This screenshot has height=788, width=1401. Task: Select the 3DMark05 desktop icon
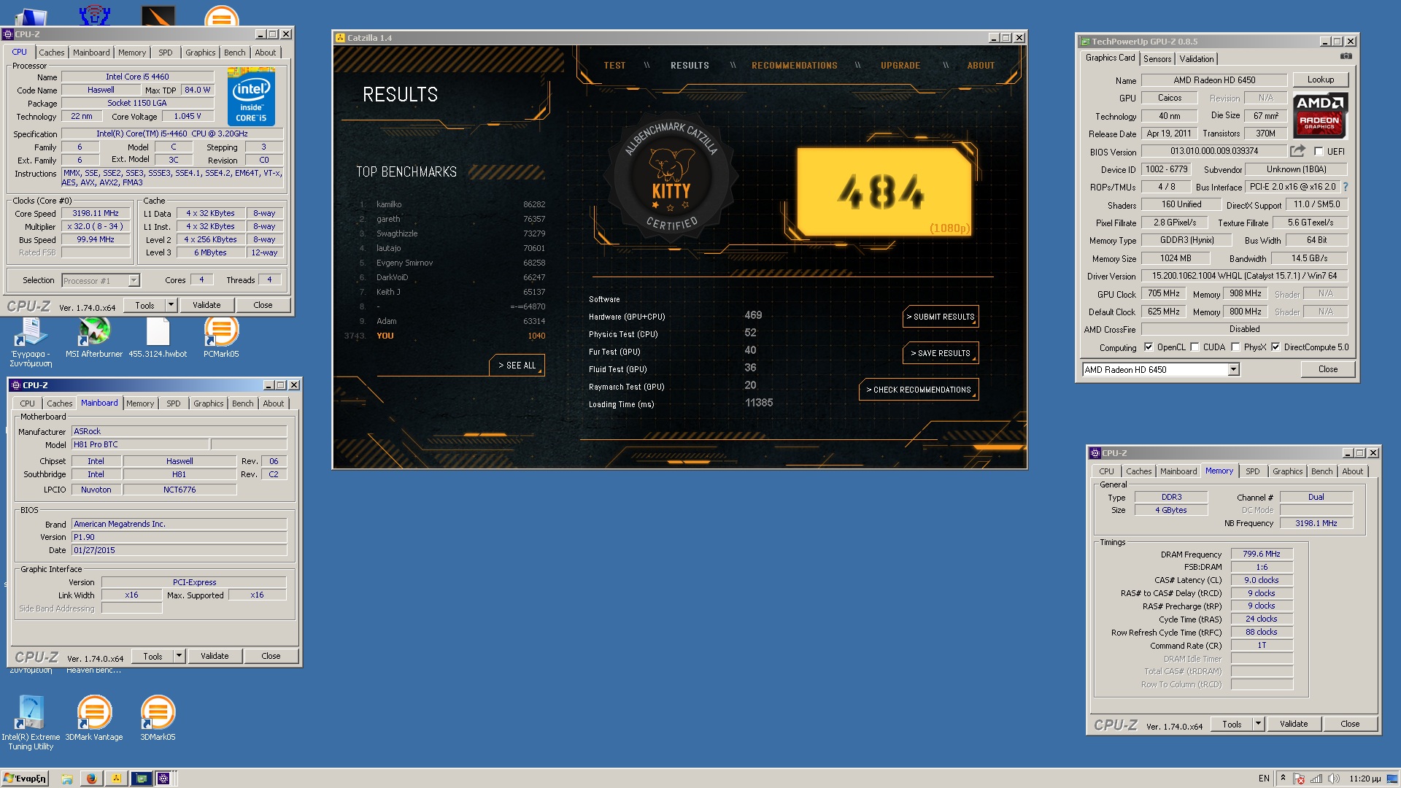tap(158, 719)
